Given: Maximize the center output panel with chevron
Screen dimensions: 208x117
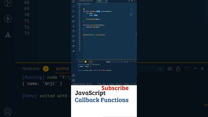Looking at the screenshot, I should point(133,62).
